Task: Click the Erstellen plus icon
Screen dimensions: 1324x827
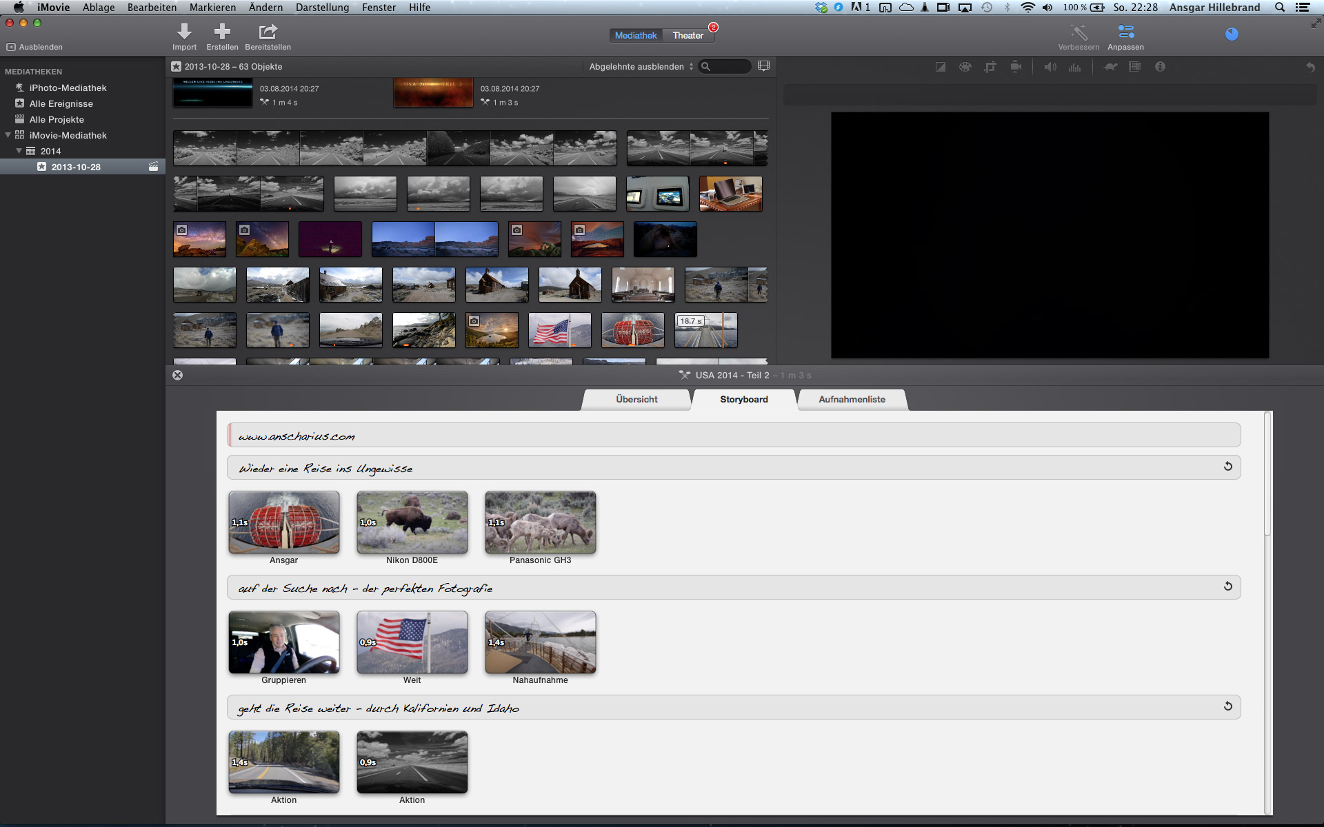Action: (x=222, y=32)
